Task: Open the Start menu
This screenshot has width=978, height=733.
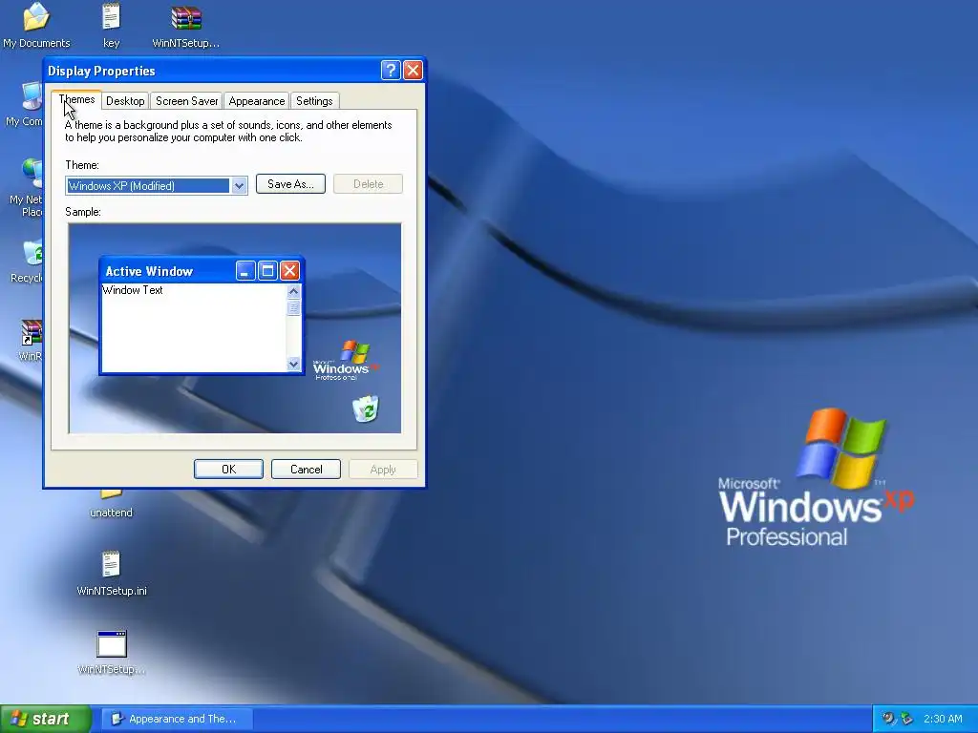Action: 45,719
